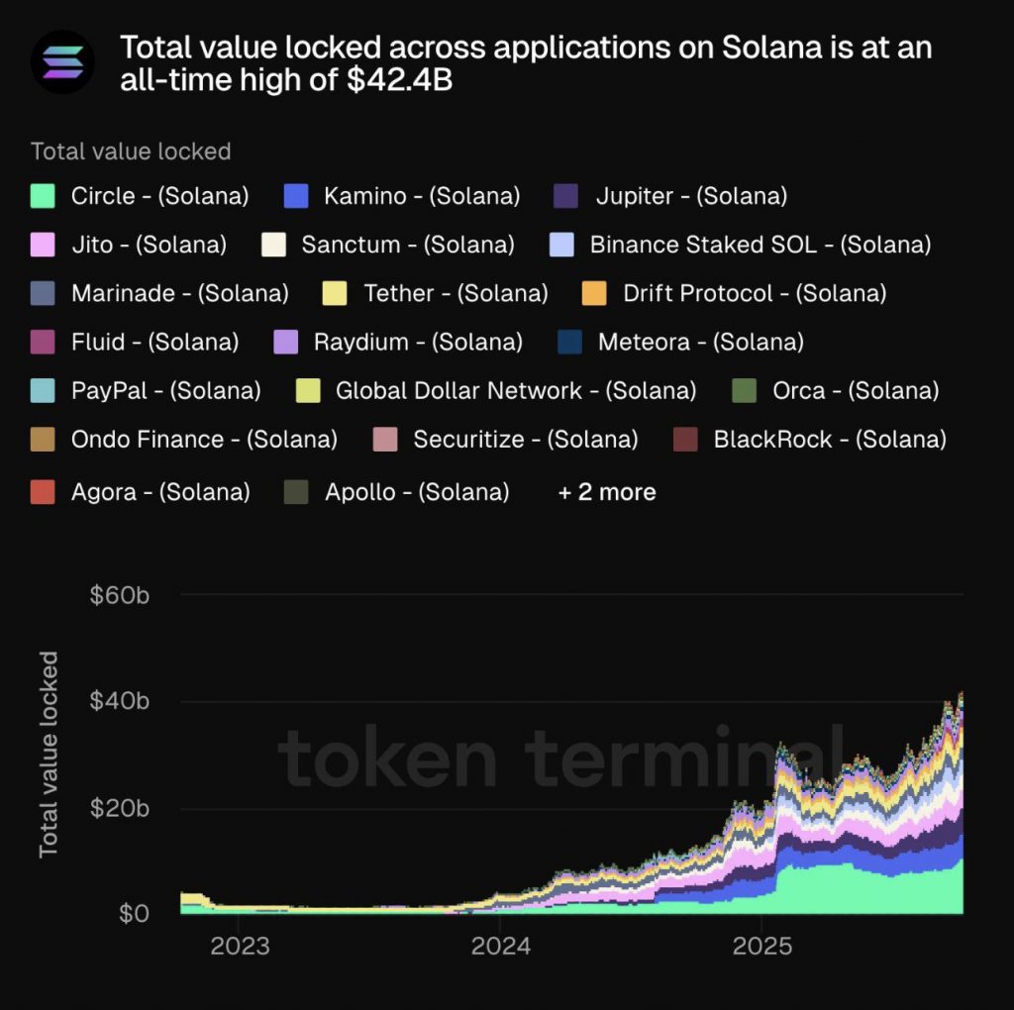Image resolution: width=1014 pixels, height=1010 pixels.
Task: Expand the "+ 2 more" legend items
Action: click(x=607, y=492)
